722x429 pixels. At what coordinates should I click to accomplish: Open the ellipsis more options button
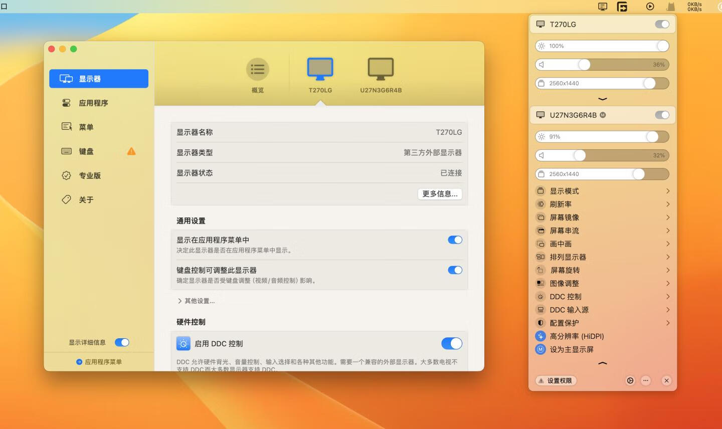(646, 381)
